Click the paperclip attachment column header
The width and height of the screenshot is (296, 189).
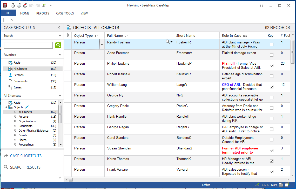[x=68, y=35]
